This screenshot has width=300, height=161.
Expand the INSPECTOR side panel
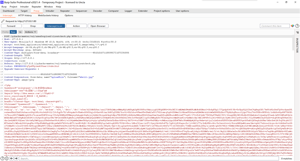(297, 45)
